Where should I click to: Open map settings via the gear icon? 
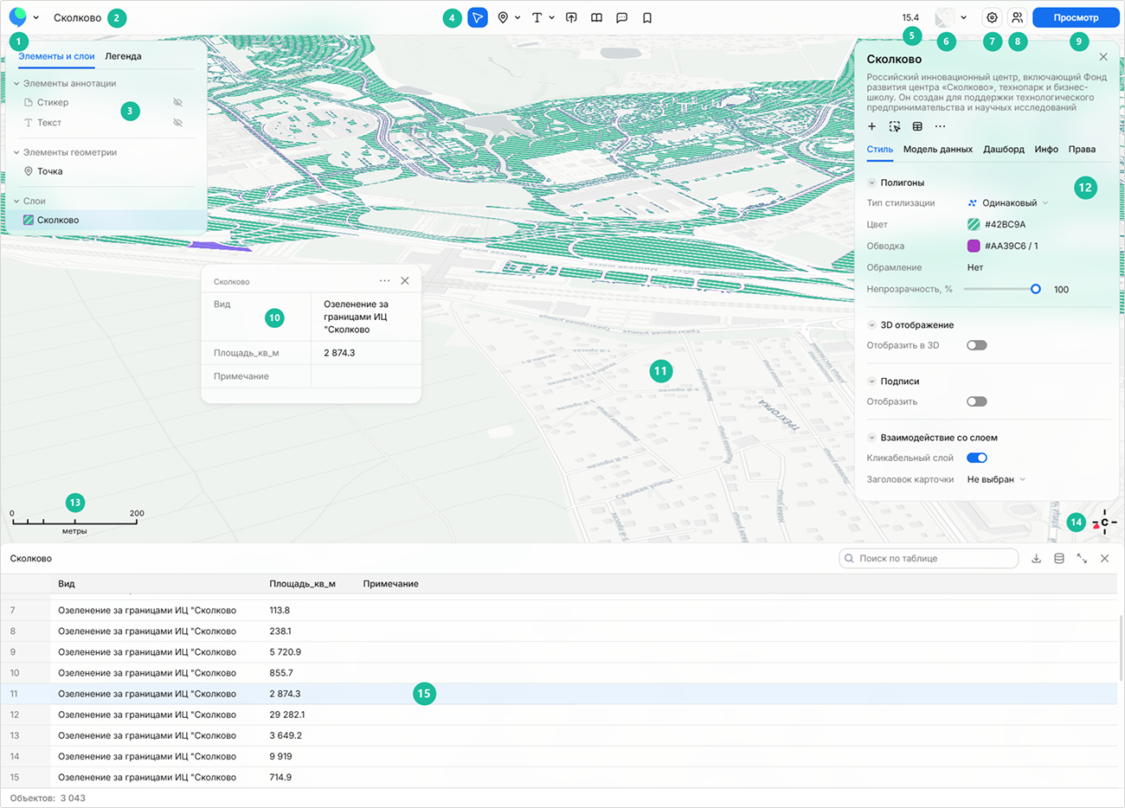click(x=993, y=17)
